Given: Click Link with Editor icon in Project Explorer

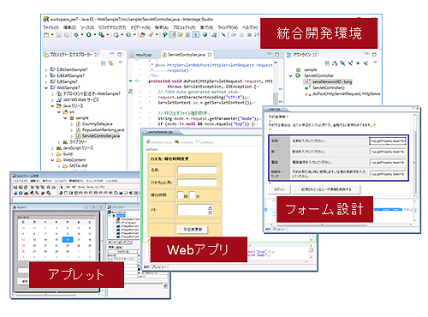Looking at the screenshot, I should click(111, 63).
